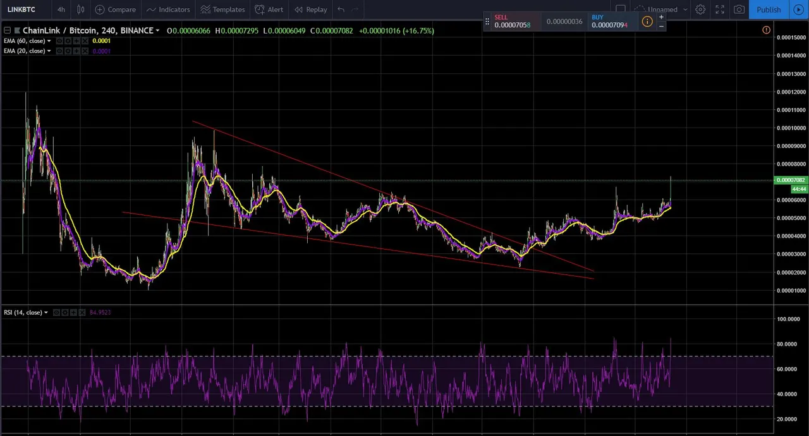The height and width of the screenshot is (436, 809).
Task: Enter fullscreen mode
Action: [720, 9]
